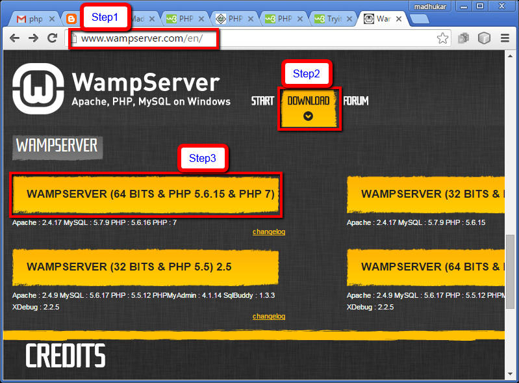
Task: Click the vertical scrollbar thumb
Action: coord(511,272)
